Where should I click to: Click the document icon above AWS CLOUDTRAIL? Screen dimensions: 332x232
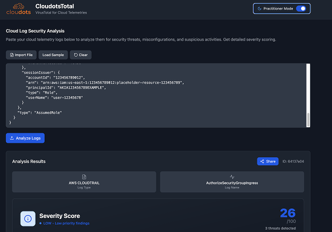pyautogui.click(x=84, y=177)
